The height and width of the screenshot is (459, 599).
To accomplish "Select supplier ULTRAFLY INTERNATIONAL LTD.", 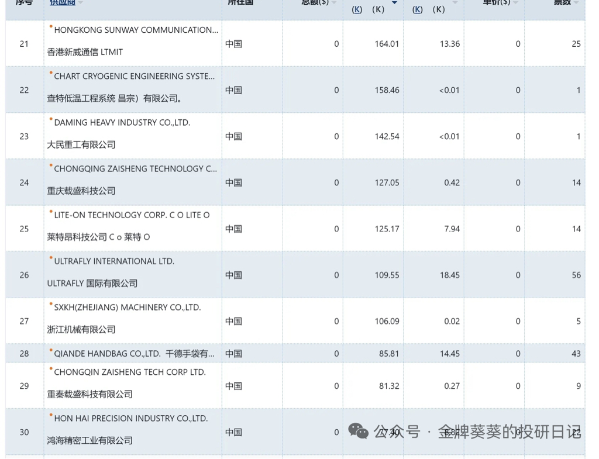I will (114, 261).
